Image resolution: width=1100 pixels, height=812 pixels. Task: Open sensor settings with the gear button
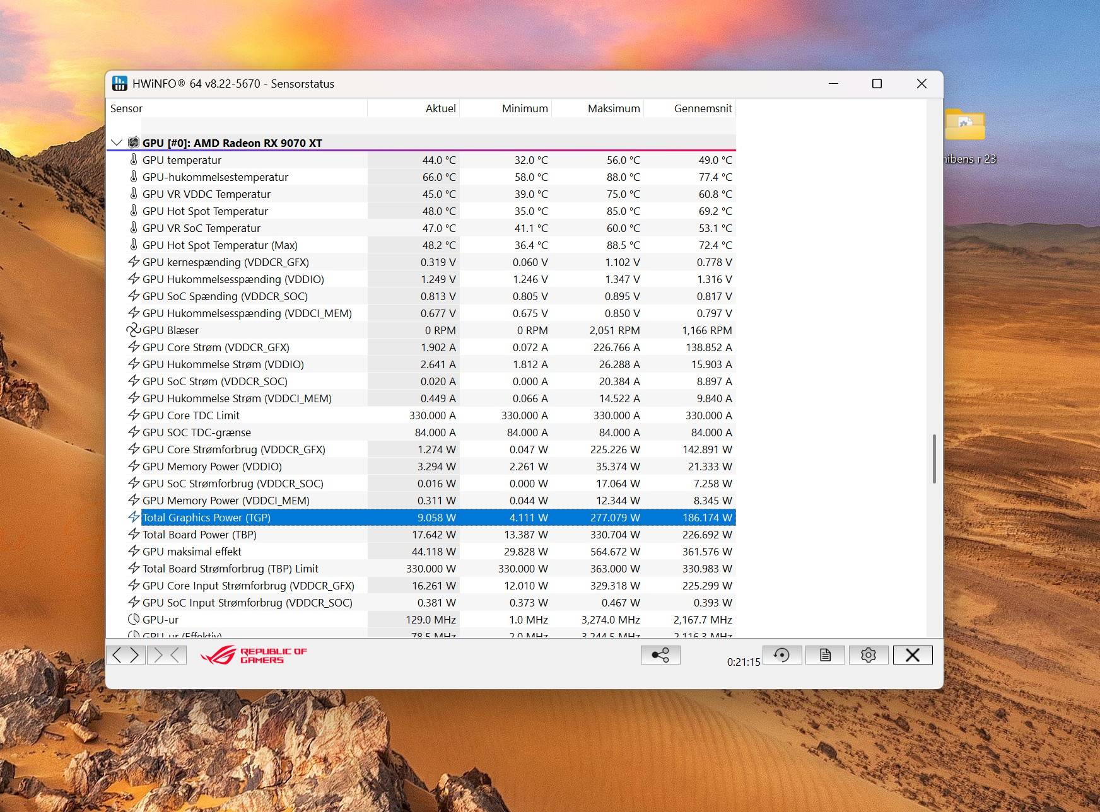(x=869, y=655)
